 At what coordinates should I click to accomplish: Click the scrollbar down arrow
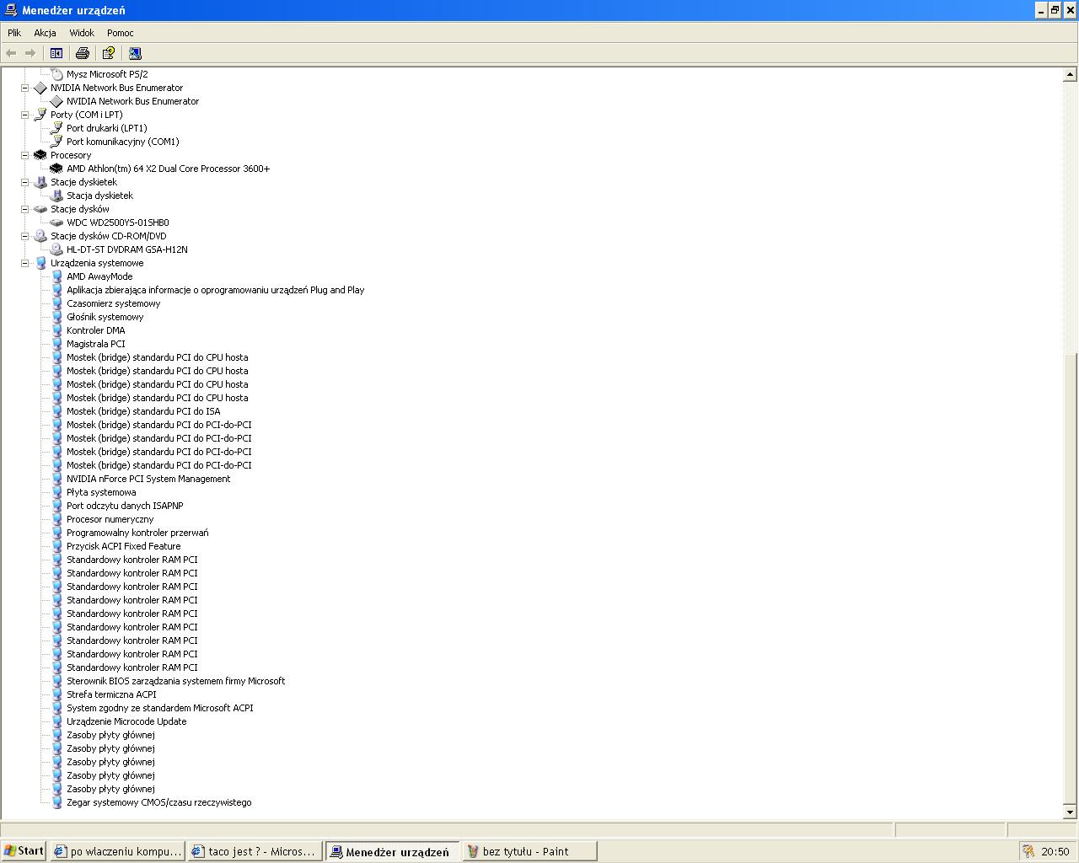pos(1070,812)
